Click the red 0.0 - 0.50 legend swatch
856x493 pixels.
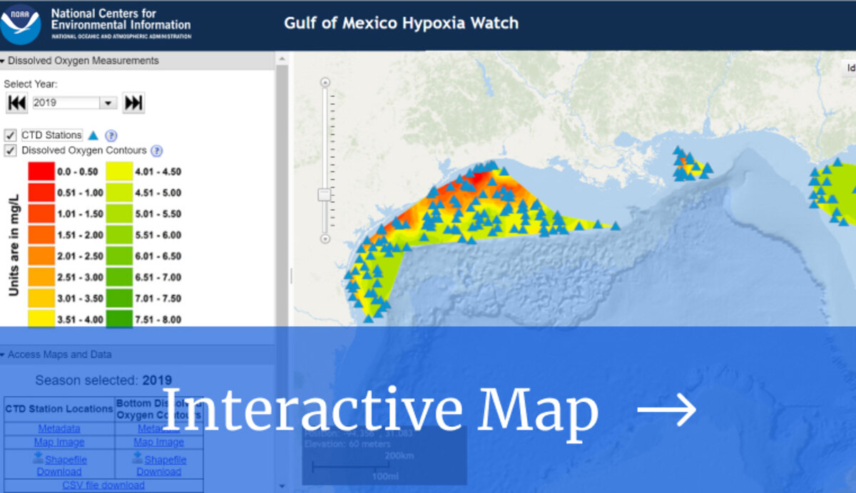tap(41, 172)
